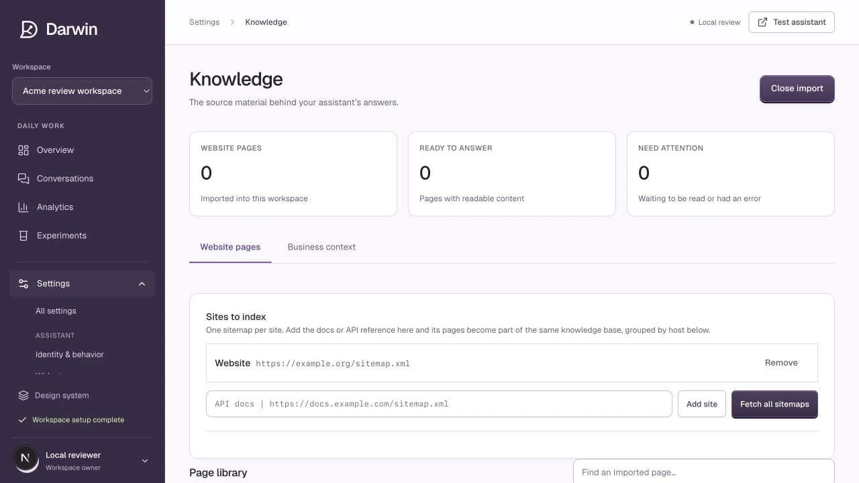Click the Conversations chat icon
The height and width of the screenshot is (483, 859).
(x=23, y=178)
